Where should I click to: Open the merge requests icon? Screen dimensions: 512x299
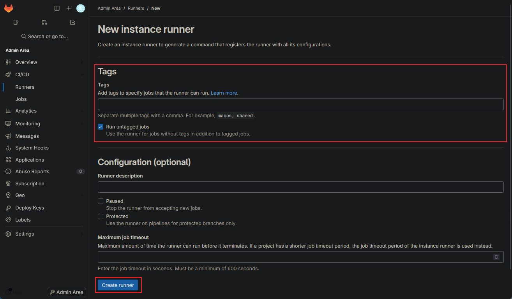[x=44, y=22]
